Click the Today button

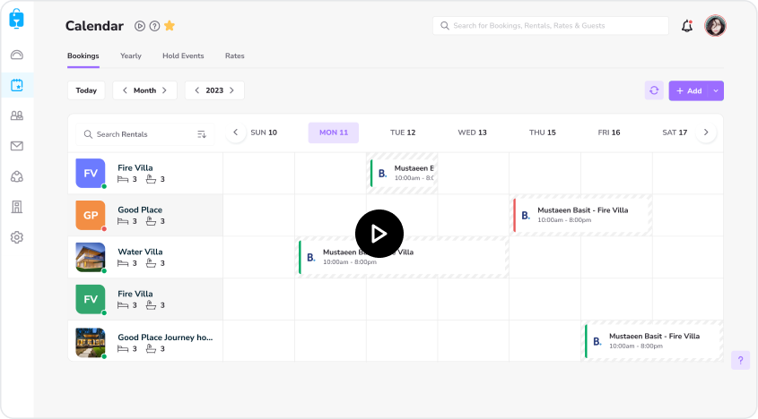86,90
